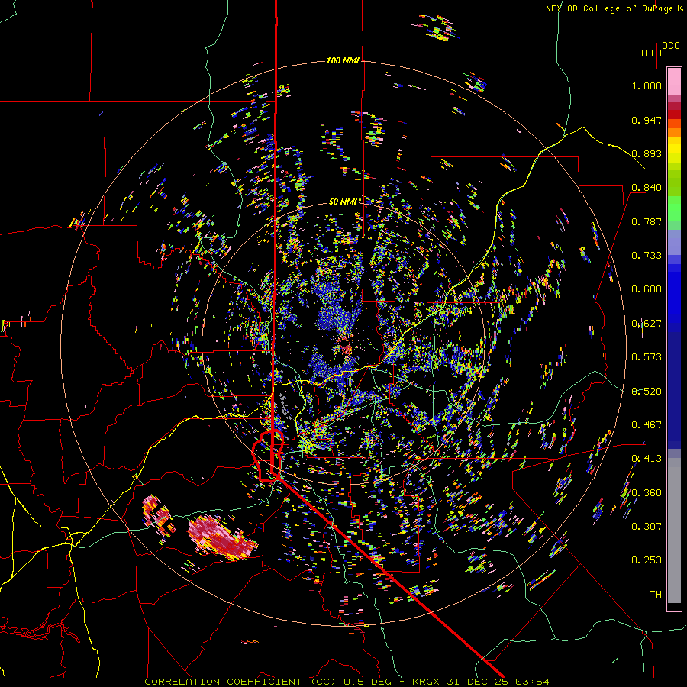Image resolution: width=687 pixels, height=687 pixels.
Task: Click the 0.5 DEG elevation angle text
Action: tap(366, 682)
